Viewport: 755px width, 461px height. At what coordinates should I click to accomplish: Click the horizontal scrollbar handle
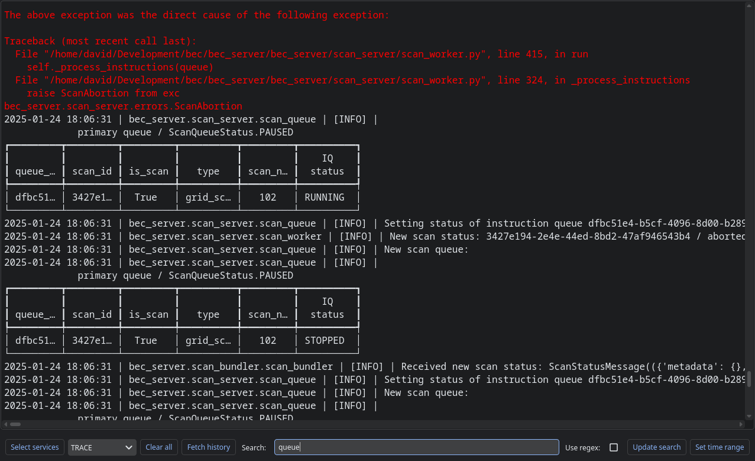coord(15,424)
